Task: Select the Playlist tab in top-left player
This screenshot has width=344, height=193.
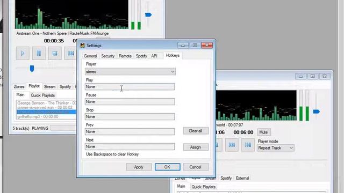Action: point(34,86)
